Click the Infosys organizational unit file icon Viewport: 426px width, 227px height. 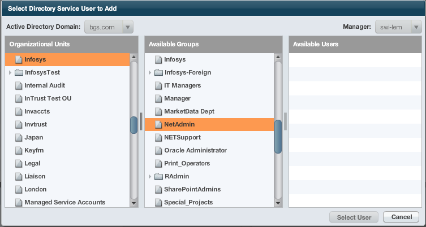tap(19, 60)
